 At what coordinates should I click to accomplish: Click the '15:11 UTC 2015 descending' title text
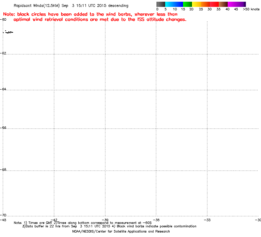102,6
